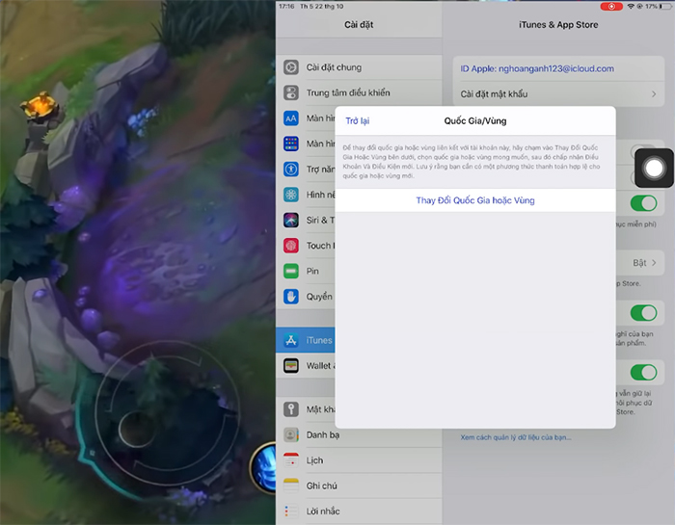Select Lịch in settings sidebar
Viewport: 675px width, 525px height.
tap(359, 460)
